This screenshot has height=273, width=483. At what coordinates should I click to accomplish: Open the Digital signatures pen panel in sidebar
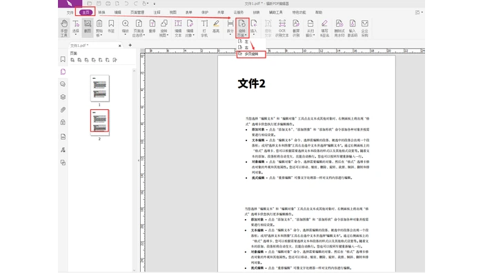[63, 150]
